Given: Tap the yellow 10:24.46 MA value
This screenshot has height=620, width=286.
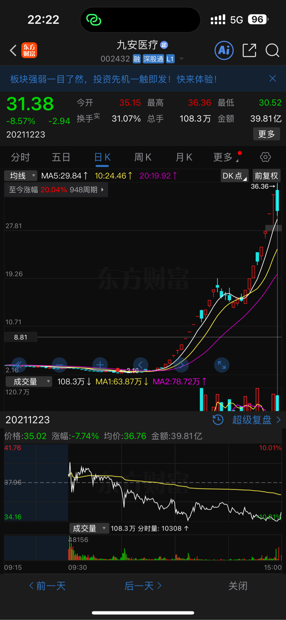Looking at the screenshot, I should [114, 176].
